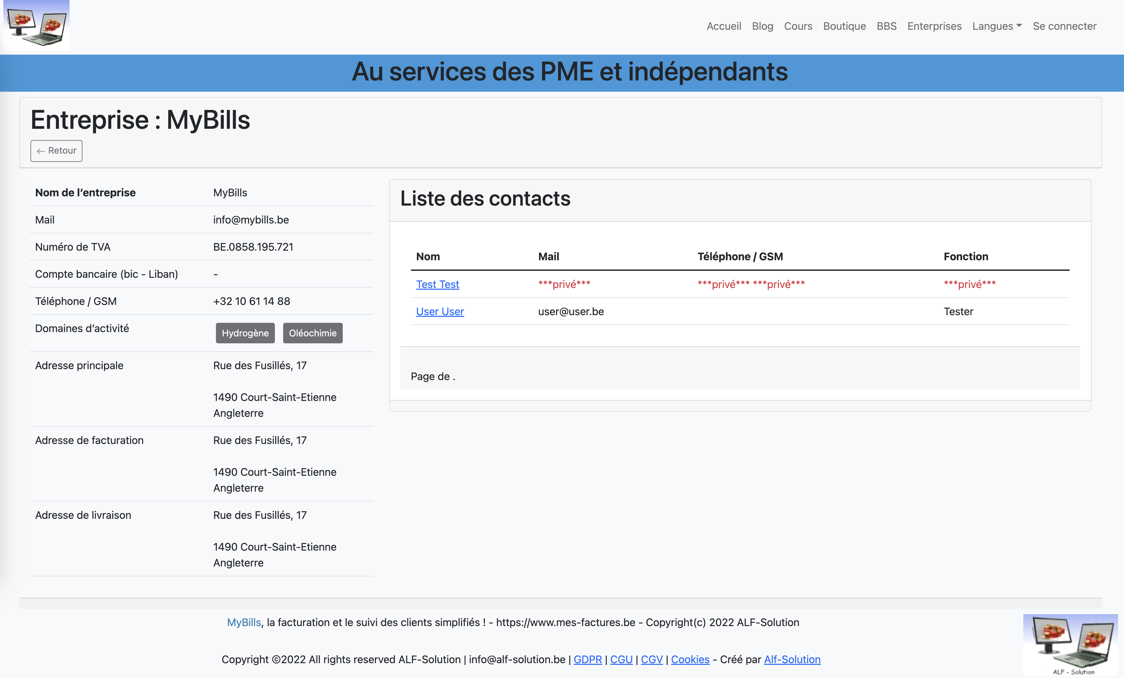Viewport: 1124px width, 686px height.
Task: Click the Adresse de facturation label
Action: (x=89, y=440)
